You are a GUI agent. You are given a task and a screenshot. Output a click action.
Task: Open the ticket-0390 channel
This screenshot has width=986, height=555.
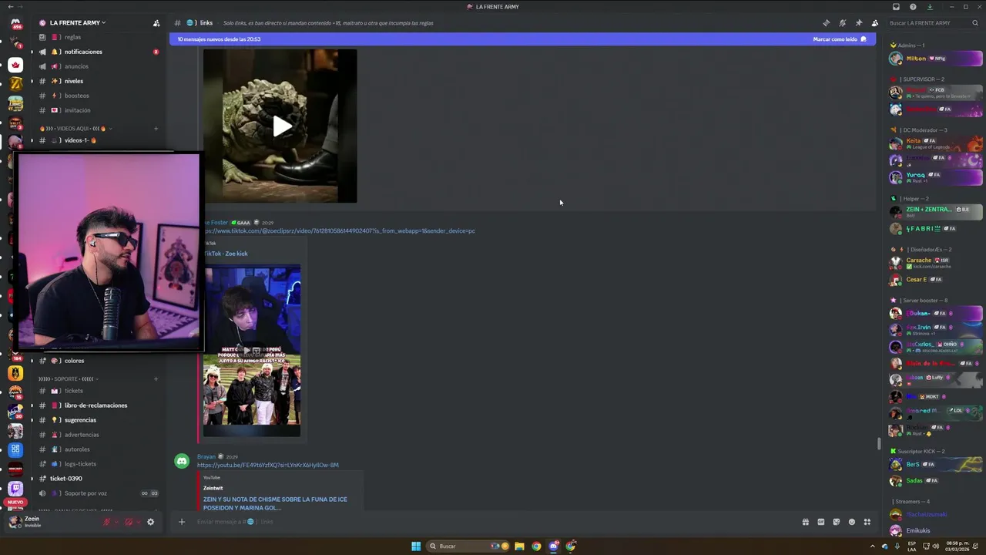pos(99,479)
